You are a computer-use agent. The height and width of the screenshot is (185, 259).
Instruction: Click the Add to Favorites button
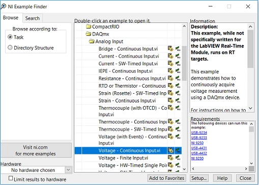click(166, 178)
